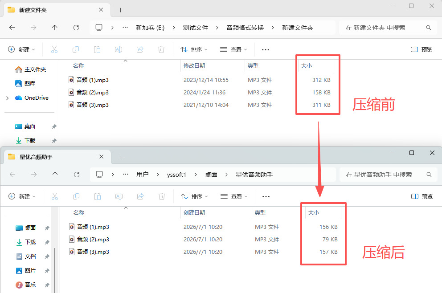Screen dimensions: 442x293
Task: Open 新建 dropdown in 星优音频助手 window
Action: click(x=22, y=196)
